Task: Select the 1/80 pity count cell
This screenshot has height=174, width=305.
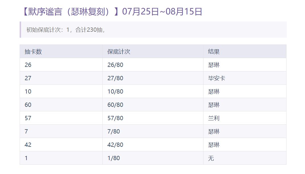Action: pyautogui.click(x=153, y=158)
